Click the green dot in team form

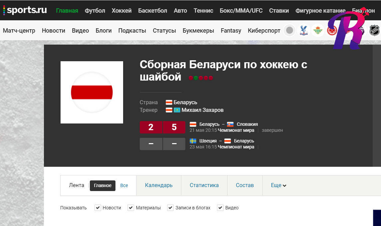pos(196,78)
